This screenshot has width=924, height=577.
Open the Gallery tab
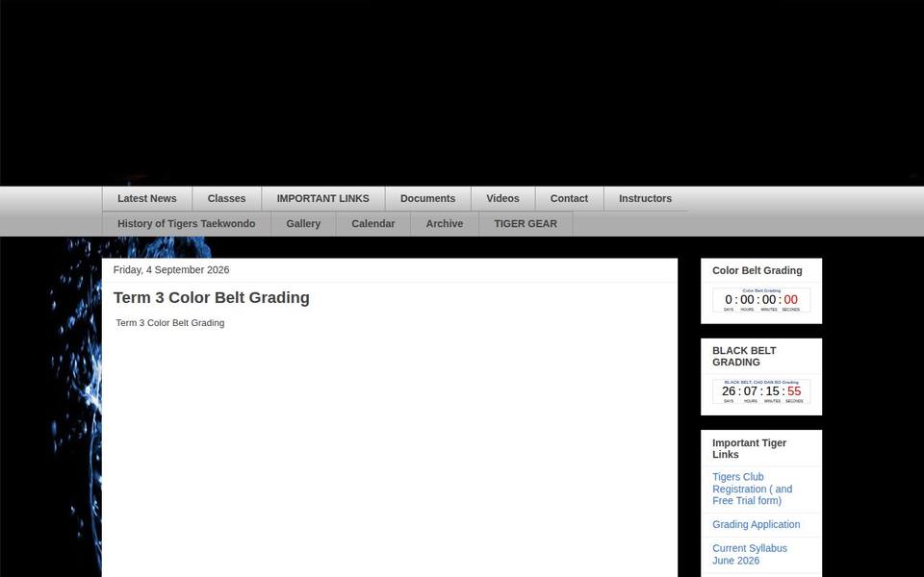[x=303, y=224]
